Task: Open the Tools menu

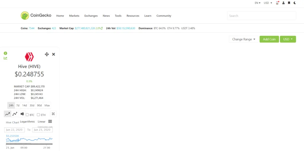Action: tap(118, 16)
